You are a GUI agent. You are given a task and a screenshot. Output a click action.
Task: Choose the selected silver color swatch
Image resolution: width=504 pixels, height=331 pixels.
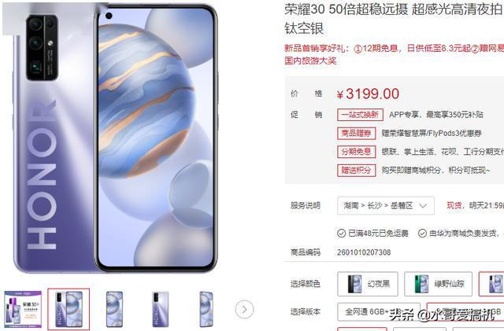click(x=491, y=284)
